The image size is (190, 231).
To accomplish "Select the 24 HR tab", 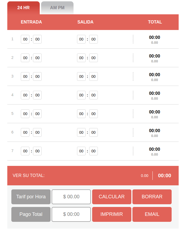I will (x=24, y=7).
